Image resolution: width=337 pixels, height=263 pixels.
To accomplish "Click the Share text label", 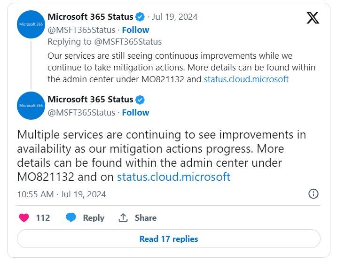I will pos(146,218).
